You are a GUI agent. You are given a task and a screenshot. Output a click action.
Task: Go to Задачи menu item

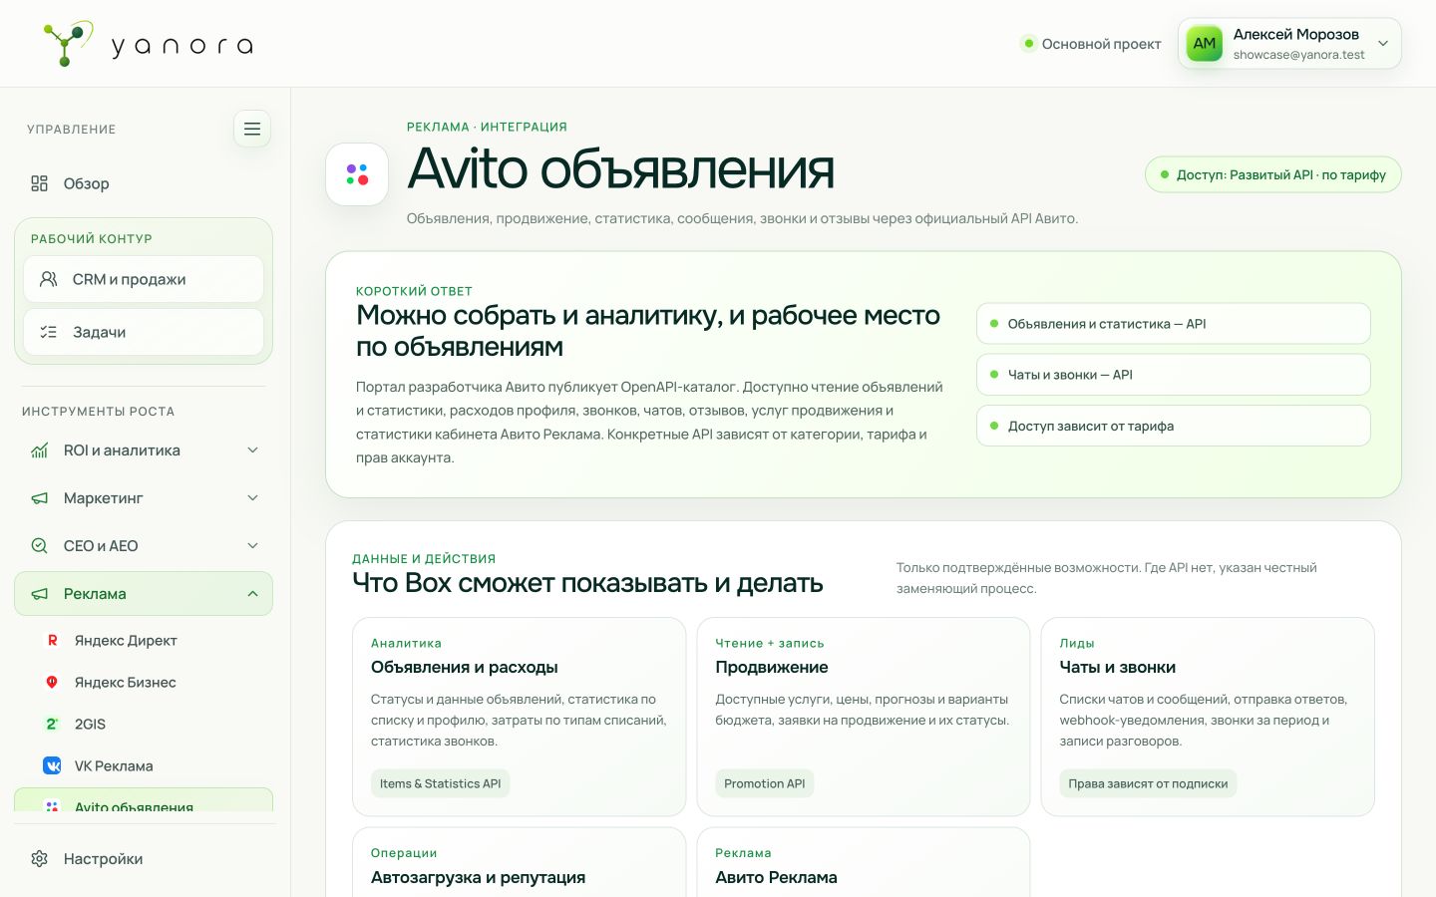144,332
